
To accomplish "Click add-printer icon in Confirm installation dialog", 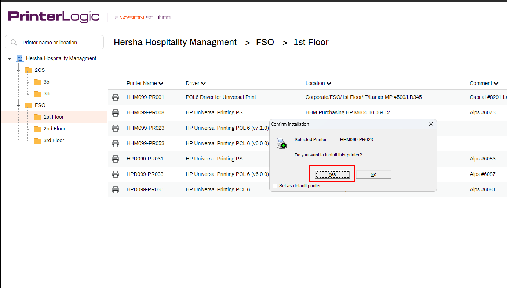I will tap(281, 143).
